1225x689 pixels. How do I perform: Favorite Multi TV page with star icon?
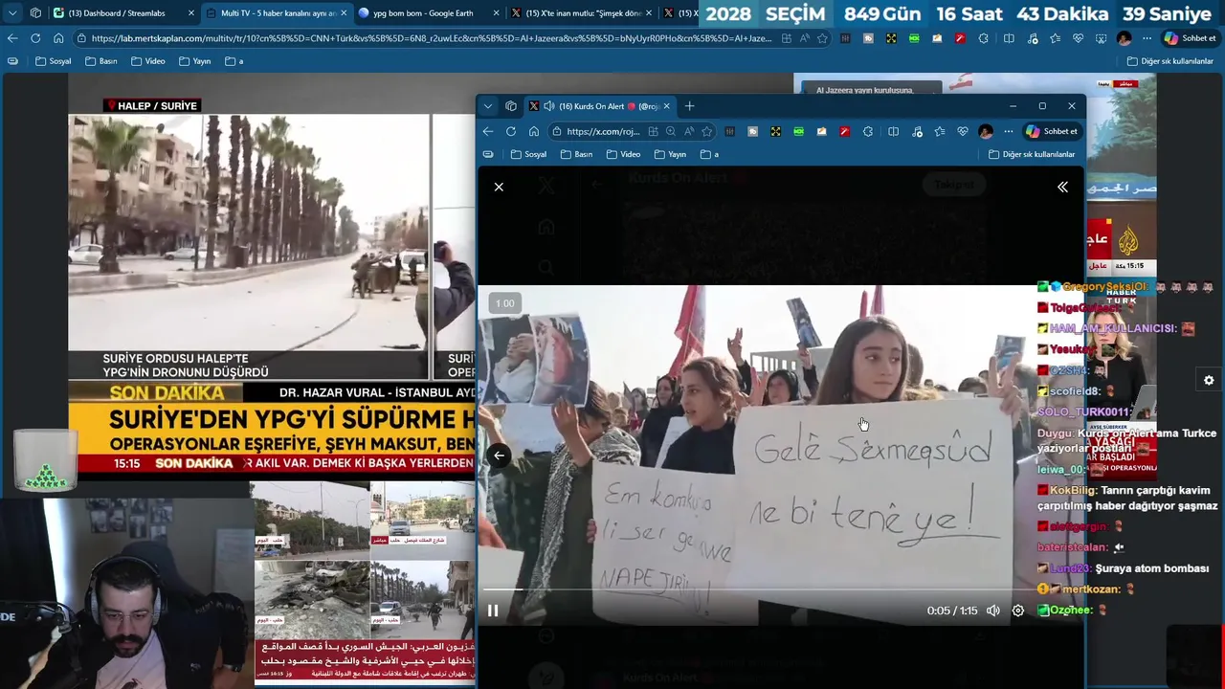pos(822,38)
